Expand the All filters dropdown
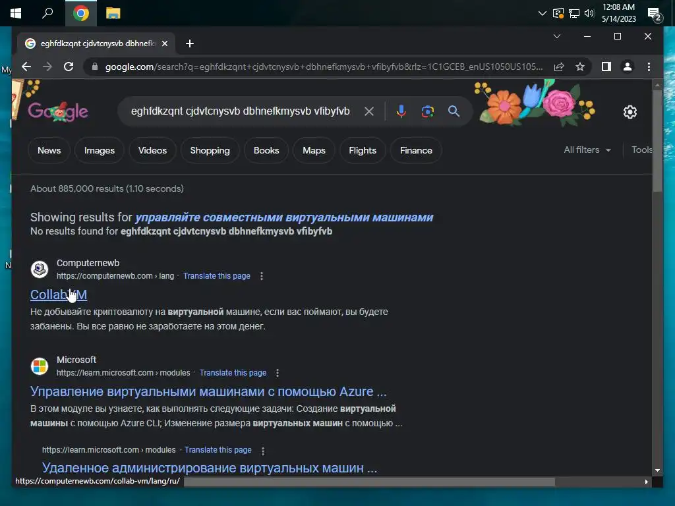675x506 pixels. pos(587,150)
